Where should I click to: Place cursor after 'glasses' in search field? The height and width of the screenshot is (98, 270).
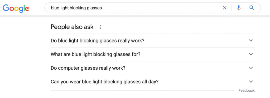click(x=102, y=8)
